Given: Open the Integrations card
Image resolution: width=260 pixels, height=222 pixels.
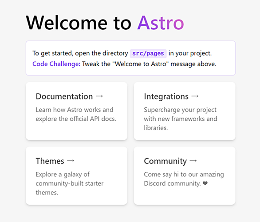Looking at the screenshot, I should click(x=185, y=111).
